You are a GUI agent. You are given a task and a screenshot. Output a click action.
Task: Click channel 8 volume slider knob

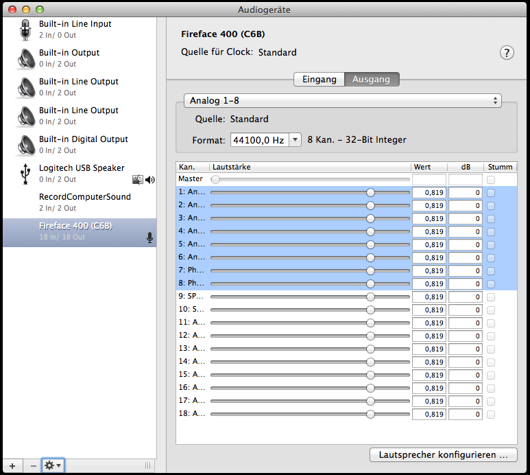(x=370, y=284)
